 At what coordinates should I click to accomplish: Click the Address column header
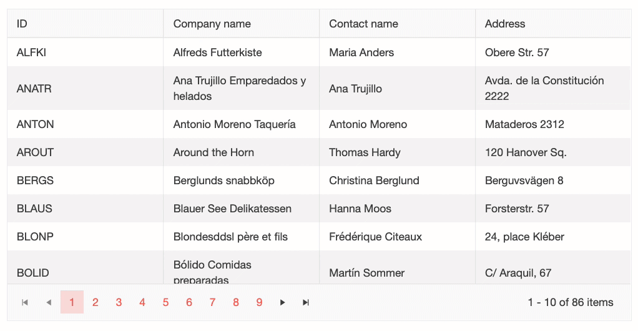505,24
